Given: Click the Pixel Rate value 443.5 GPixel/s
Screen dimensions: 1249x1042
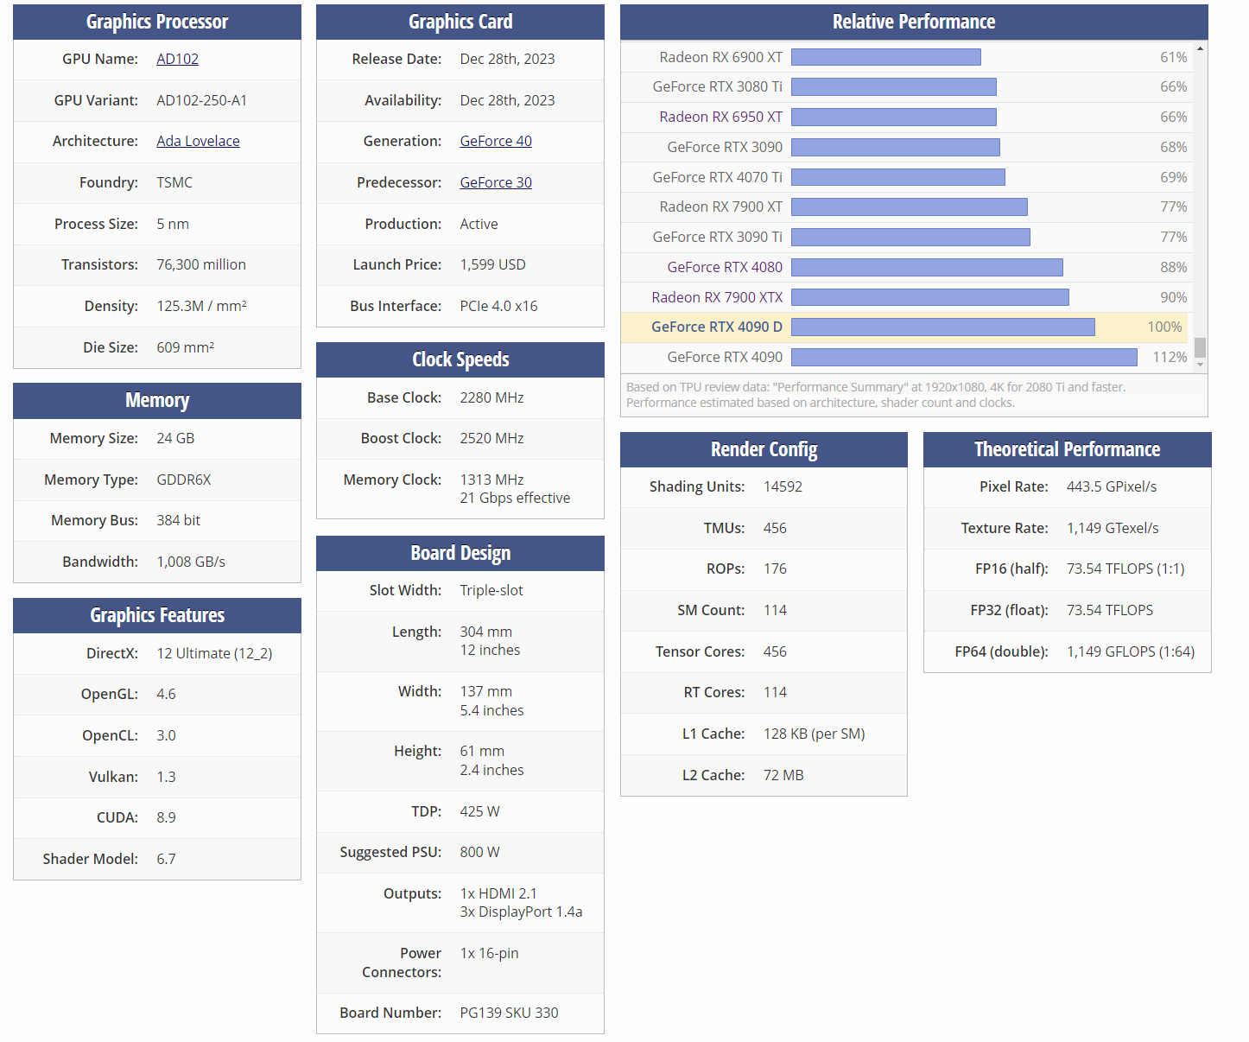Looking at the screenshot, I should [x=1112, y=486].
